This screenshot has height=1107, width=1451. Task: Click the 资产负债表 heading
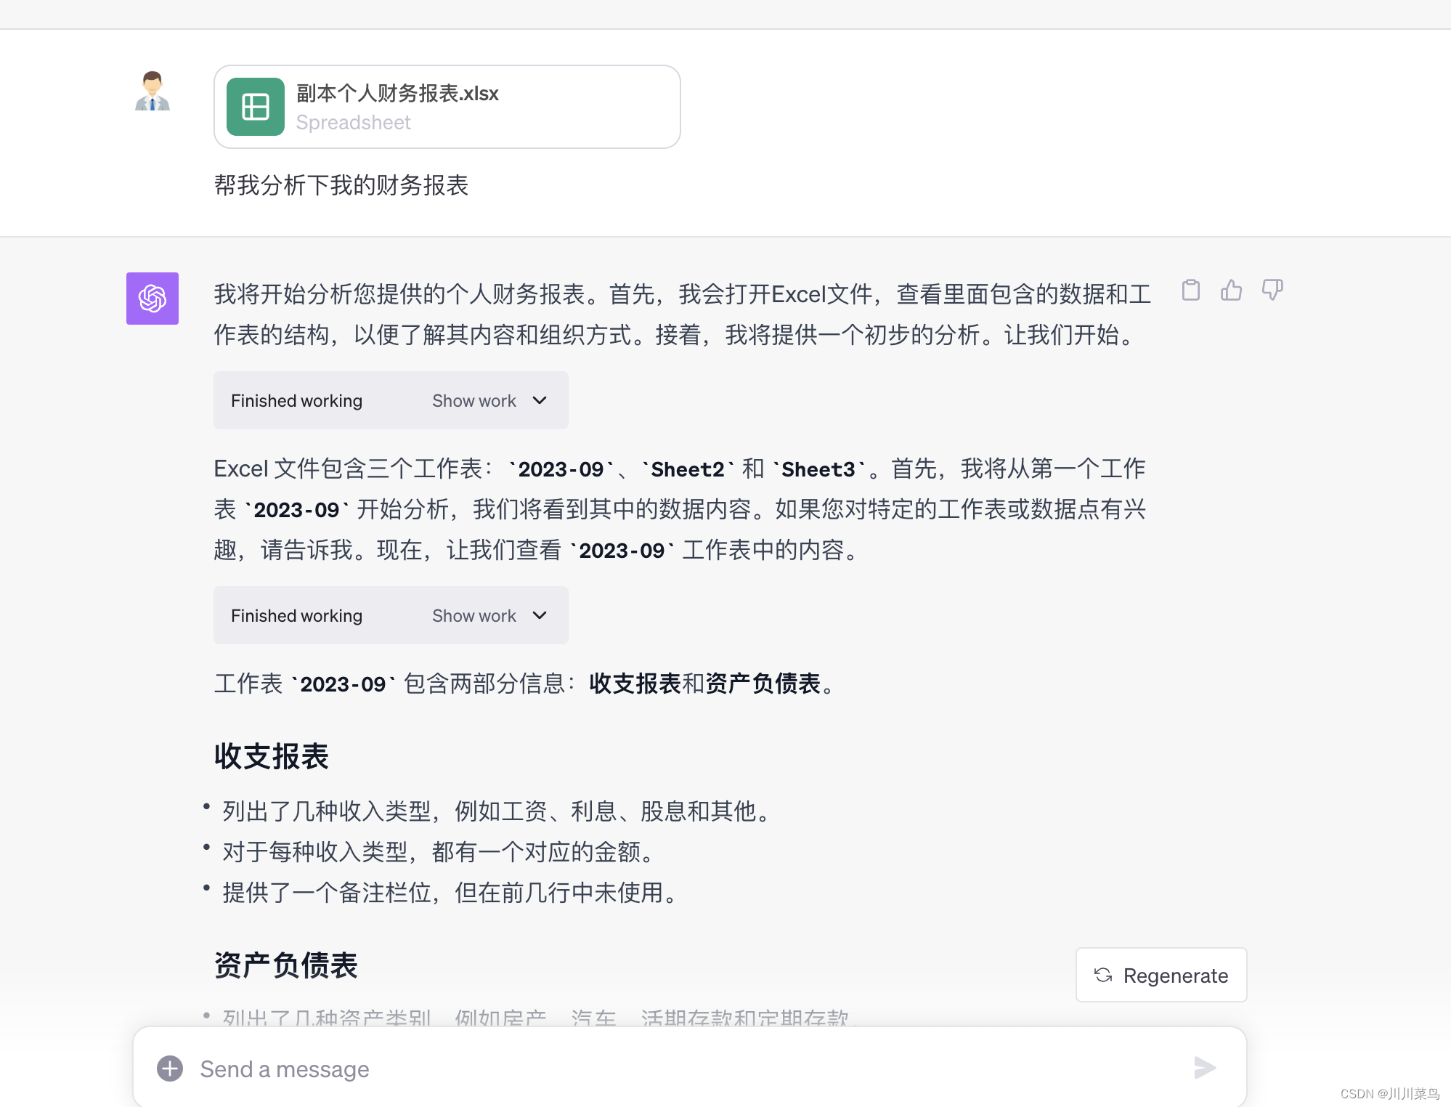(x=286, y=965)
